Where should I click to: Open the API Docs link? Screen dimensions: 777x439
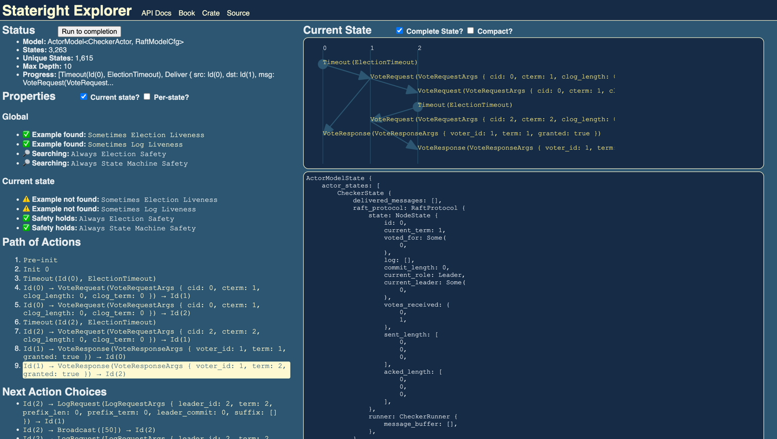tap(156, 13)
